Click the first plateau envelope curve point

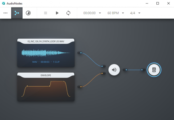click(x=27, y=86)
